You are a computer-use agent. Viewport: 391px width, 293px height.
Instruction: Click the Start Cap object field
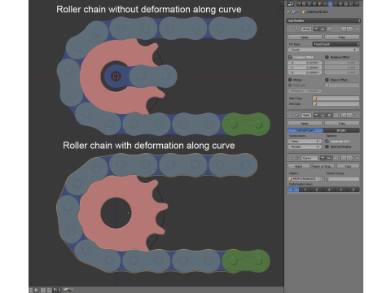pos(336,98)
